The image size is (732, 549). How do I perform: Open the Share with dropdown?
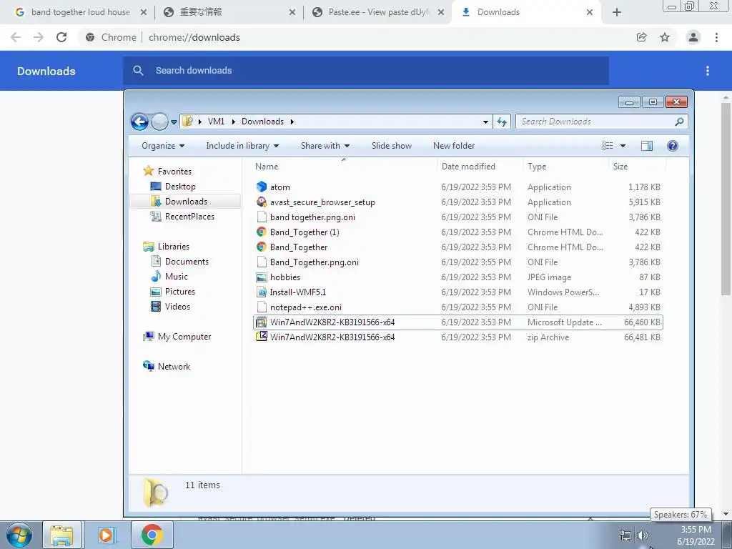point(325,146)
